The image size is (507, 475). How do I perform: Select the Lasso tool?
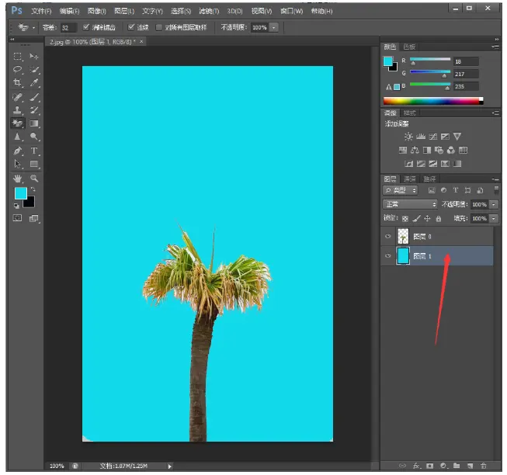coord(18,69)
